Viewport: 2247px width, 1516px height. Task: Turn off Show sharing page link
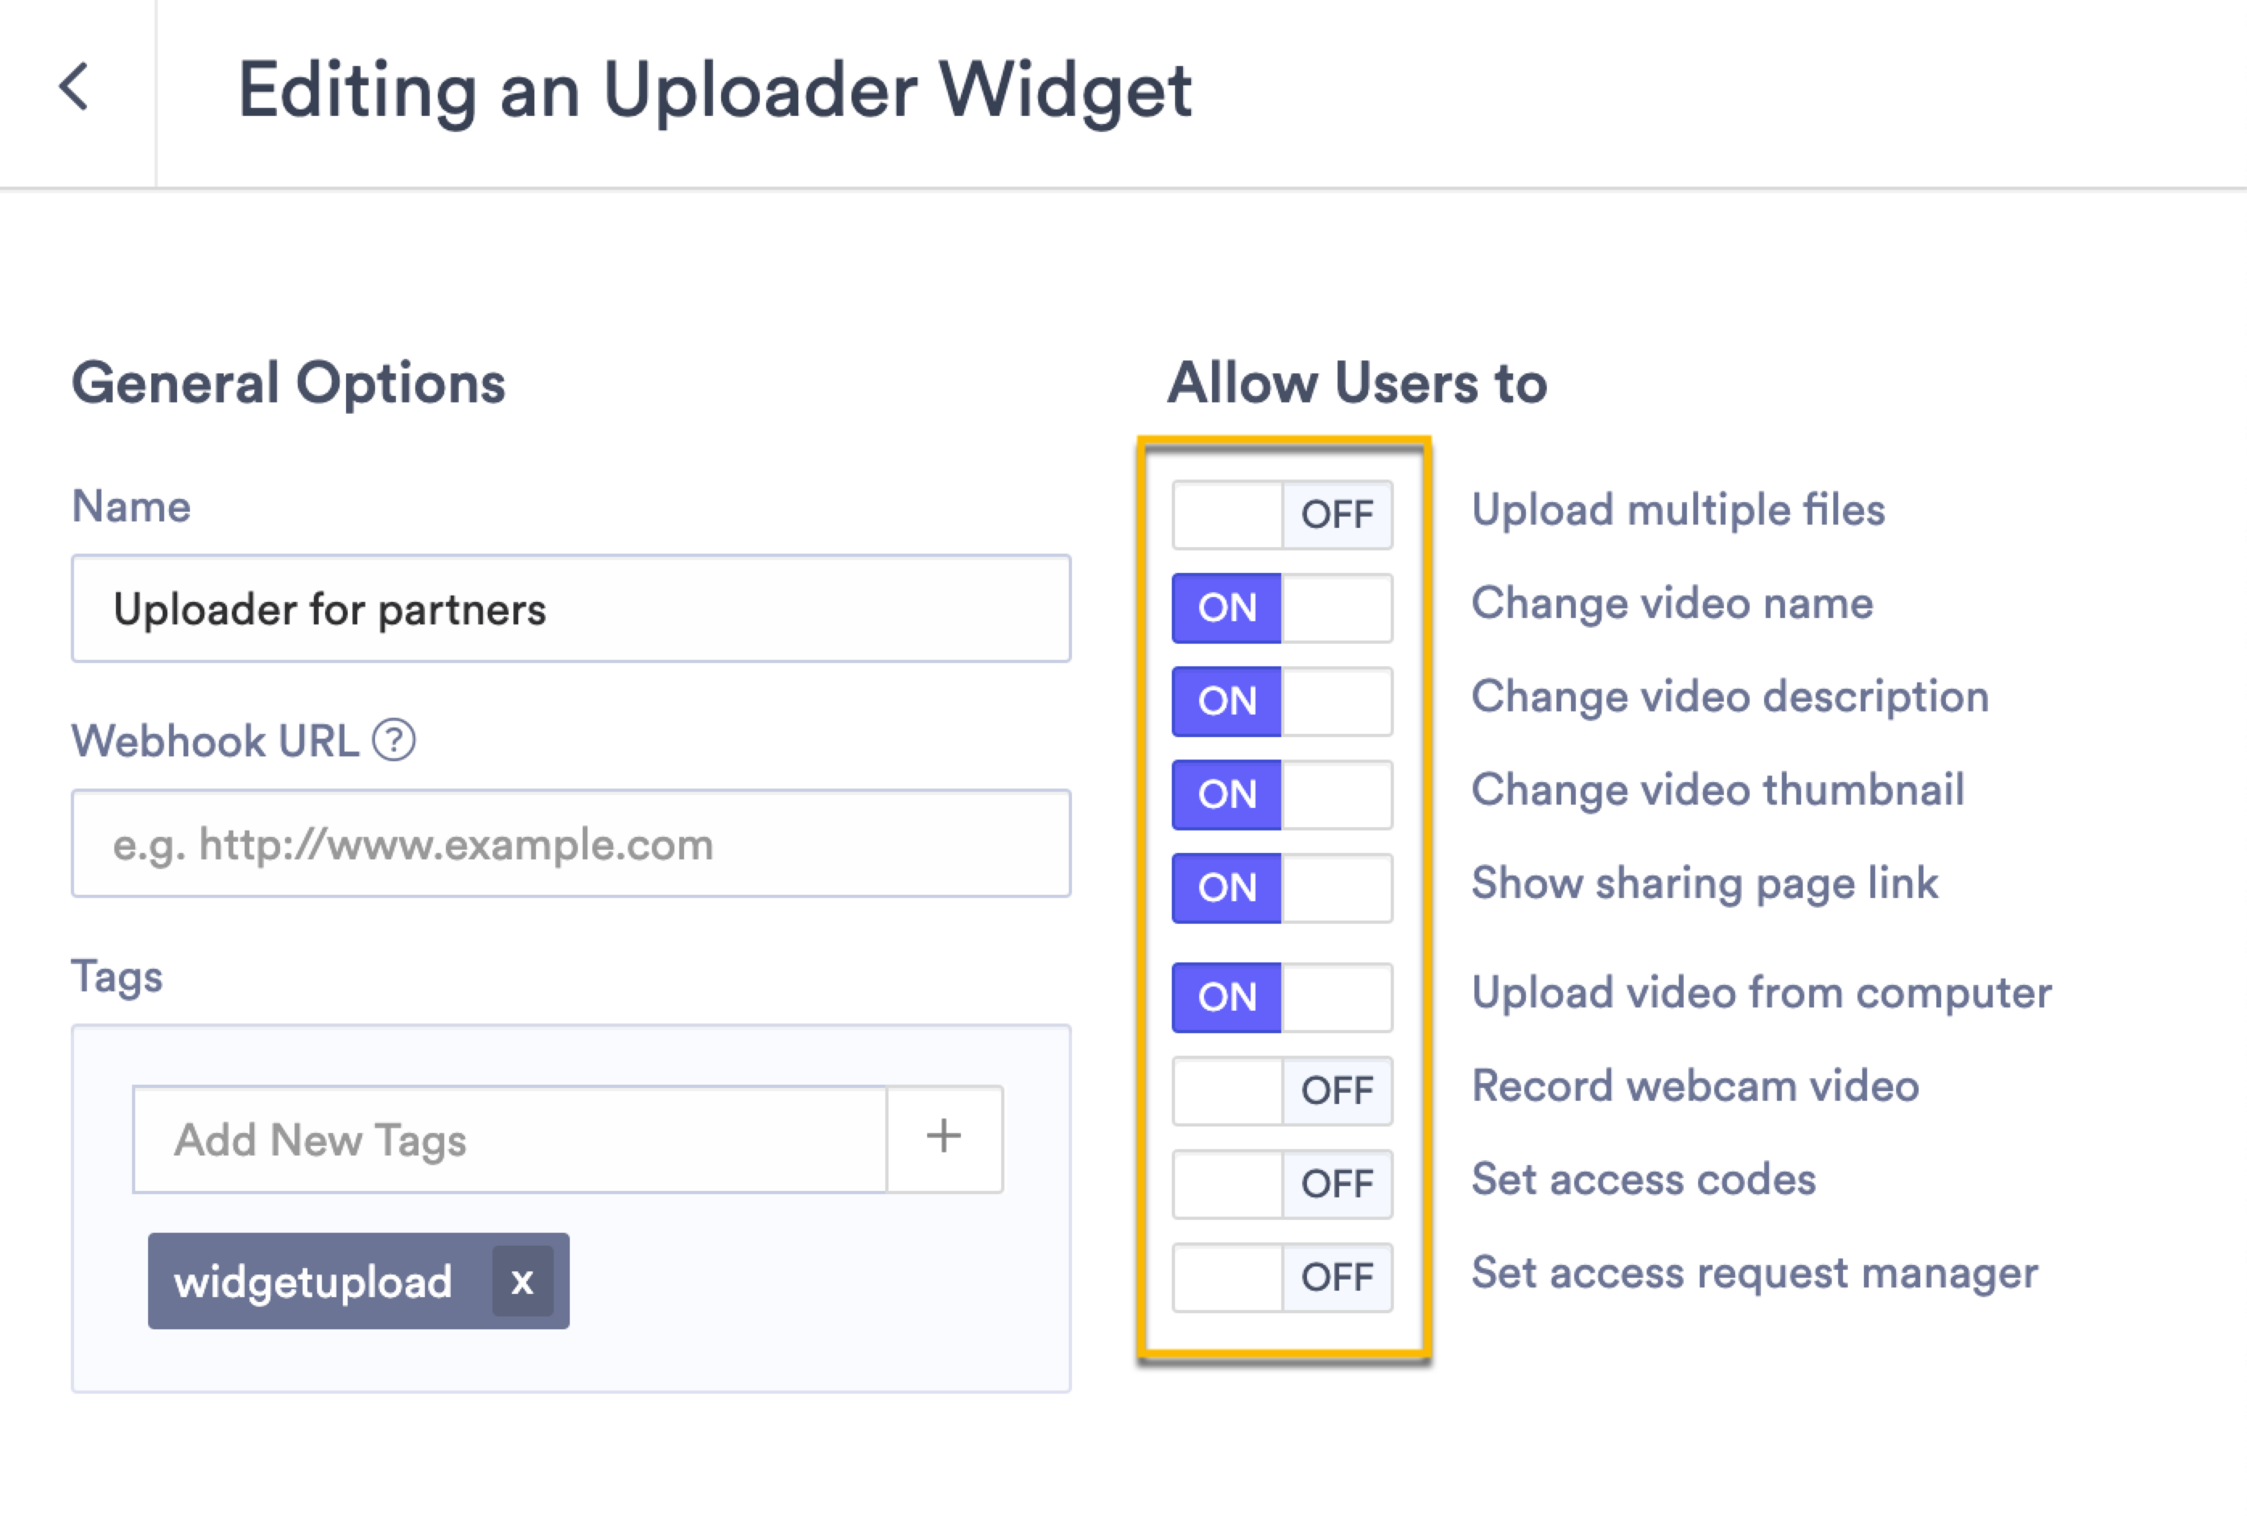1281,887
